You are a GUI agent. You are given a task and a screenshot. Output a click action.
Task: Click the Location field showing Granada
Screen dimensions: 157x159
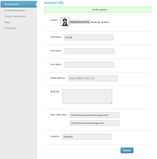(x=87, y=137)
